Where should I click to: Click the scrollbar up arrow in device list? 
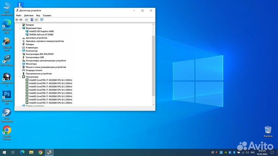click(x=153, y=25)
